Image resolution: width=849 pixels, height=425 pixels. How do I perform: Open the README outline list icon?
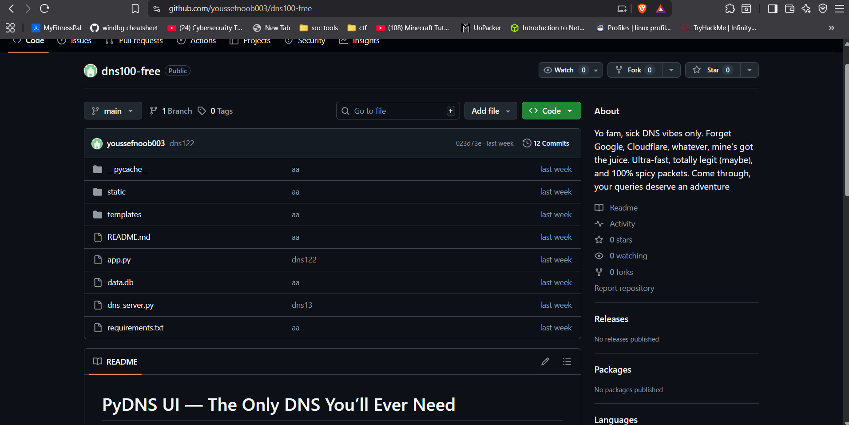tap(567, 361)
